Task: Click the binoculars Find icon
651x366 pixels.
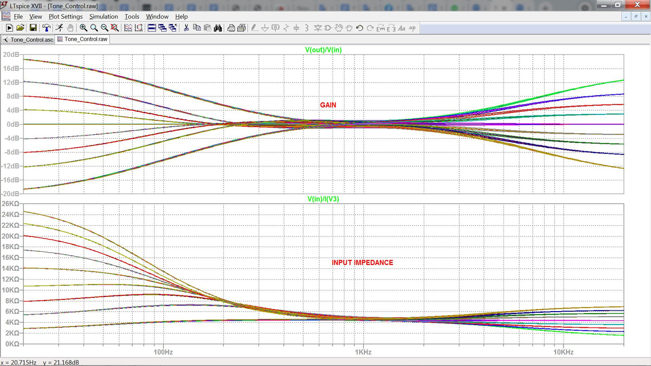Action: 218,28
